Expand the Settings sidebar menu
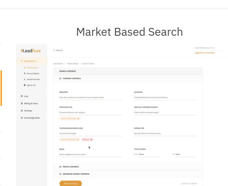The width and height of the screenshot is (228, 186). (28, 111)
